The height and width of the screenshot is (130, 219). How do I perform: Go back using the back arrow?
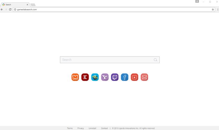pyautogui.click(x=2, y=10)
